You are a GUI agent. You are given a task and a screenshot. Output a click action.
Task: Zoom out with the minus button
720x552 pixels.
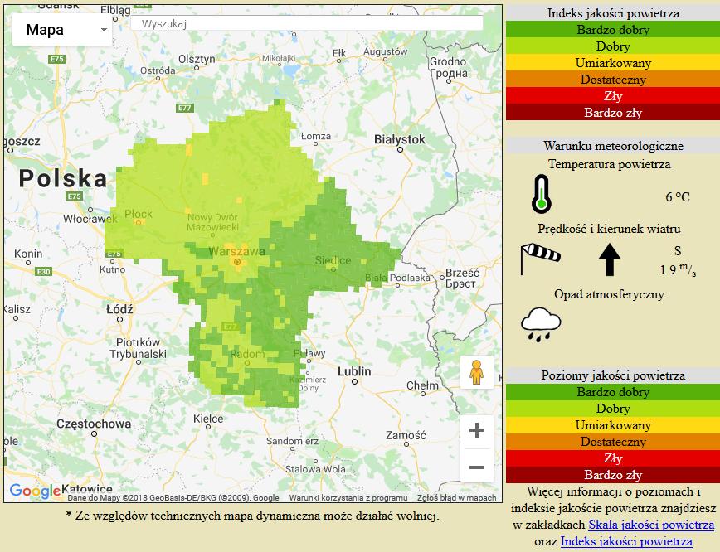(477, 467)
